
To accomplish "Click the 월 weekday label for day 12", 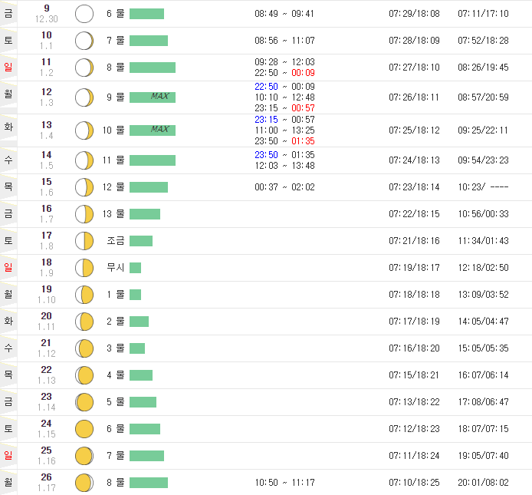I will coord(8,94).
